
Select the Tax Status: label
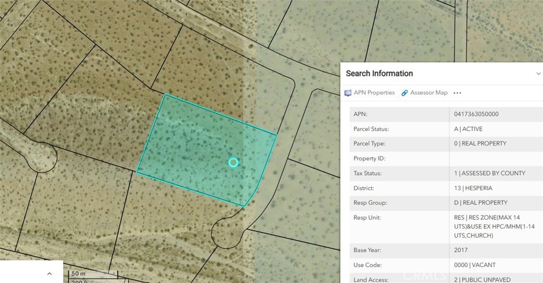(x=367, y=173)
